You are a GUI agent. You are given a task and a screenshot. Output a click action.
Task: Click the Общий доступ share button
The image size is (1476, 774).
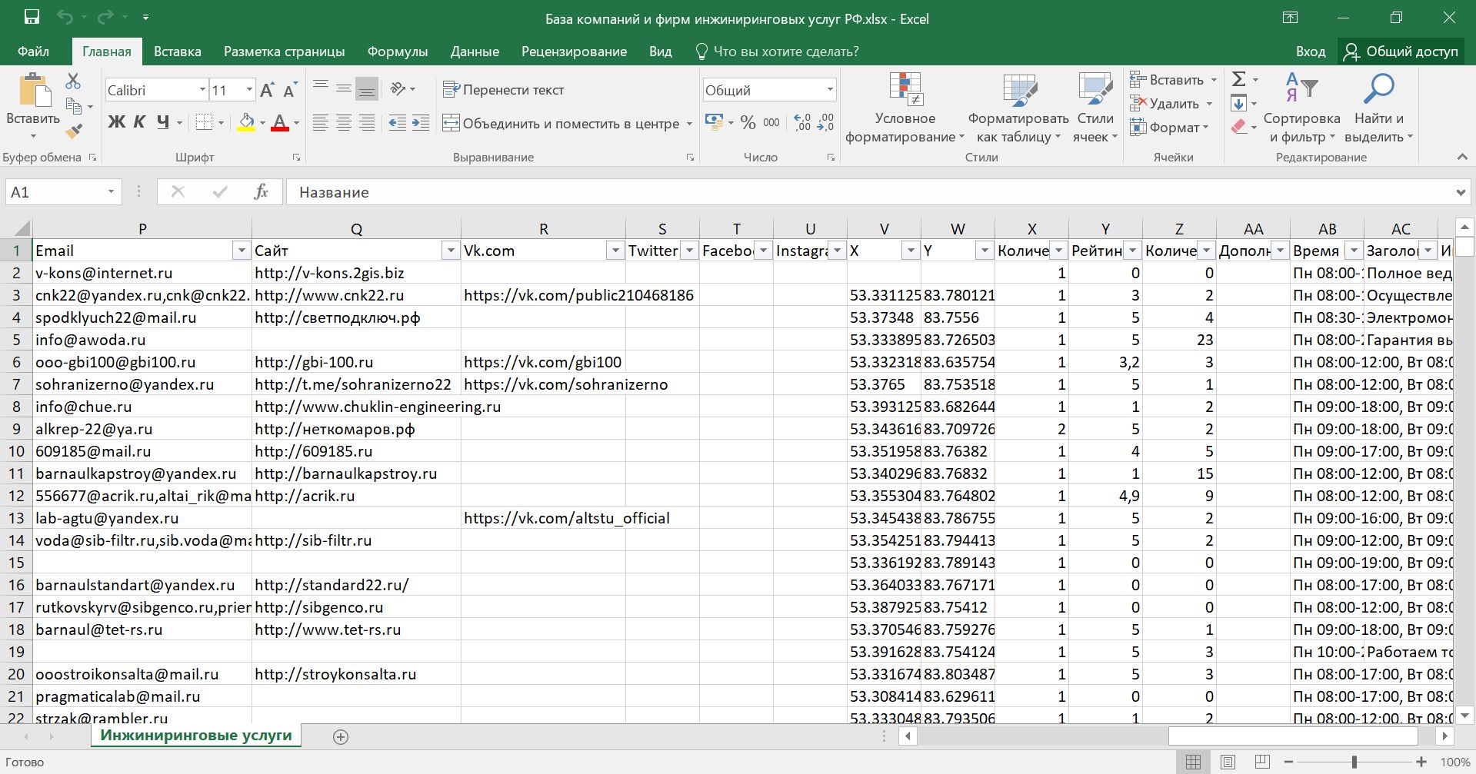tap(1402, 51)
